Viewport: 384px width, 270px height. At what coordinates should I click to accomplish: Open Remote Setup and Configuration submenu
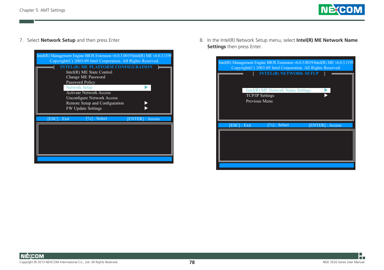[95, 103]
